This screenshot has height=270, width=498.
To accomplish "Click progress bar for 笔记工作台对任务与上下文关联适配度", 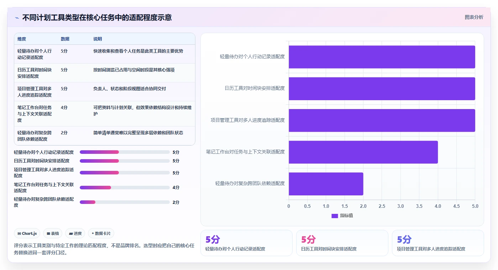I will [x=125, y=188].
